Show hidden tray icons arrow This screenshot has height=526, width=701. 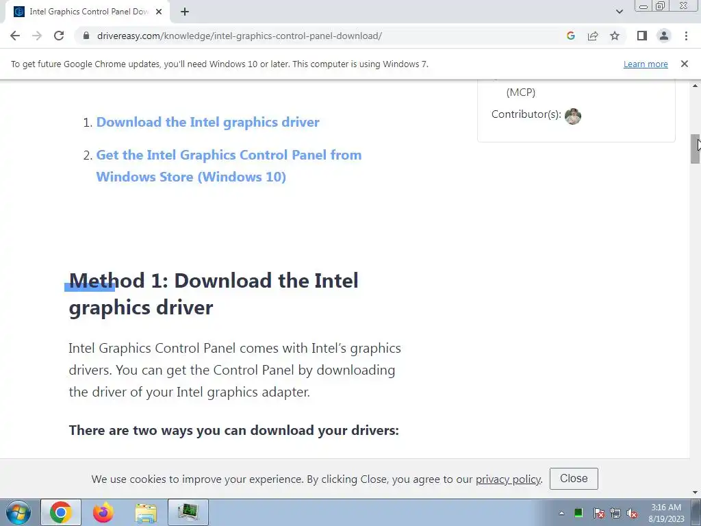tap(561, 513)
